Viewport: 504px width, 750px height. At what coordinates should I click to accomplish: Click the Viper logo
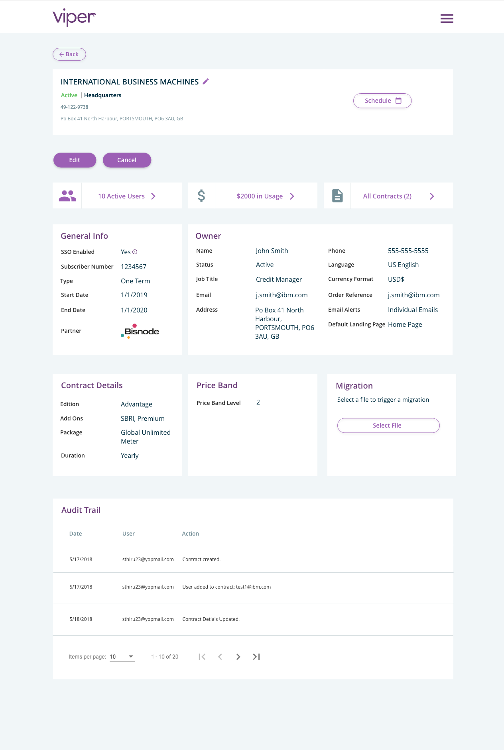click(x=74, y=18)
